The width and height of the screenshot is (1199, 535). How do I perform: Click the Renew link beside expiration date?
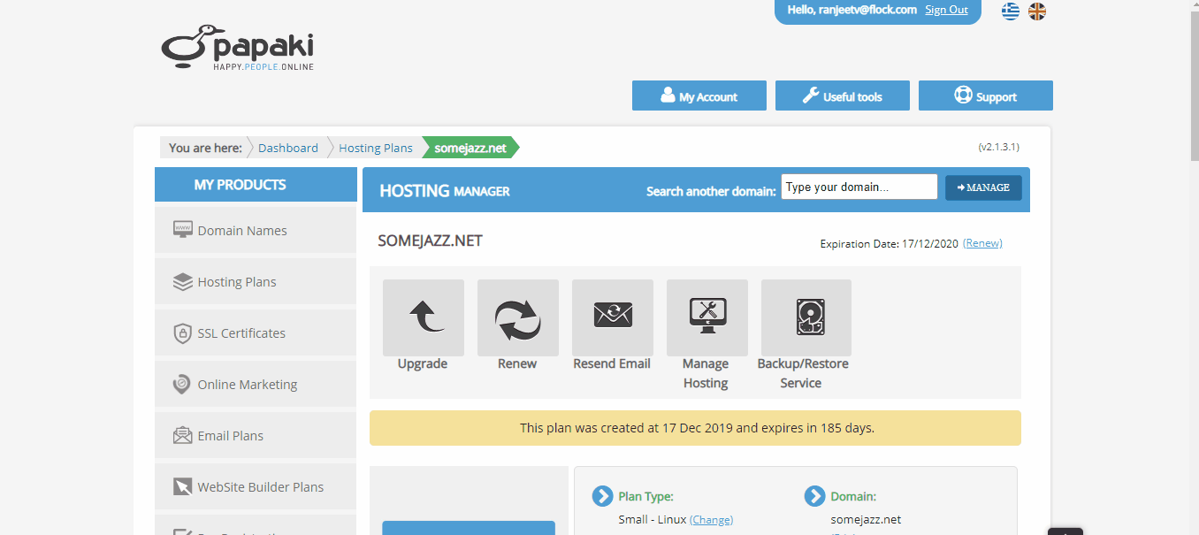pos(982,243)
